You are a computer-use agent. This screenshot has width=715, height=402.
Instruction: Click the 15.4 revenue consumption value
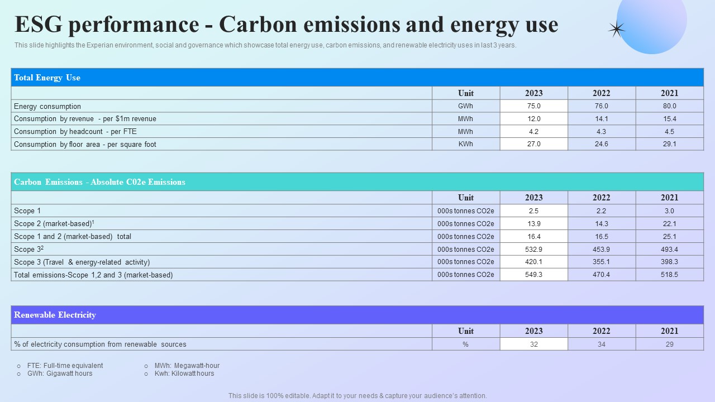[670, 119]
